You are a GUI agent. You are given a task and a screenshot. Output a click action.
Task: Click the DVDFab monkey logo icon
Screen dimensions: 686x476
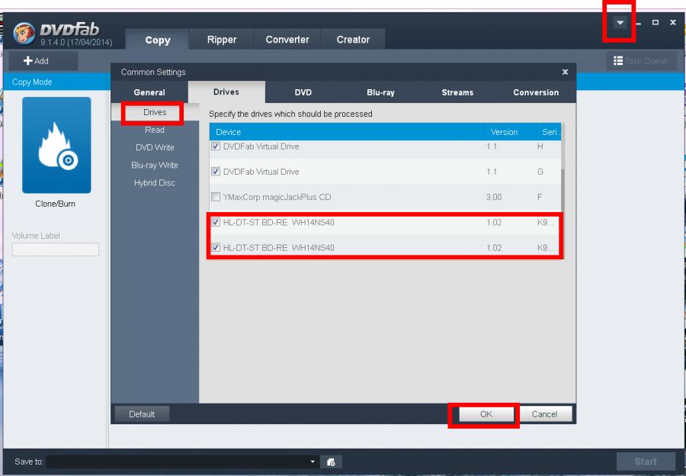pyautogui.click(x=24, y=34)
